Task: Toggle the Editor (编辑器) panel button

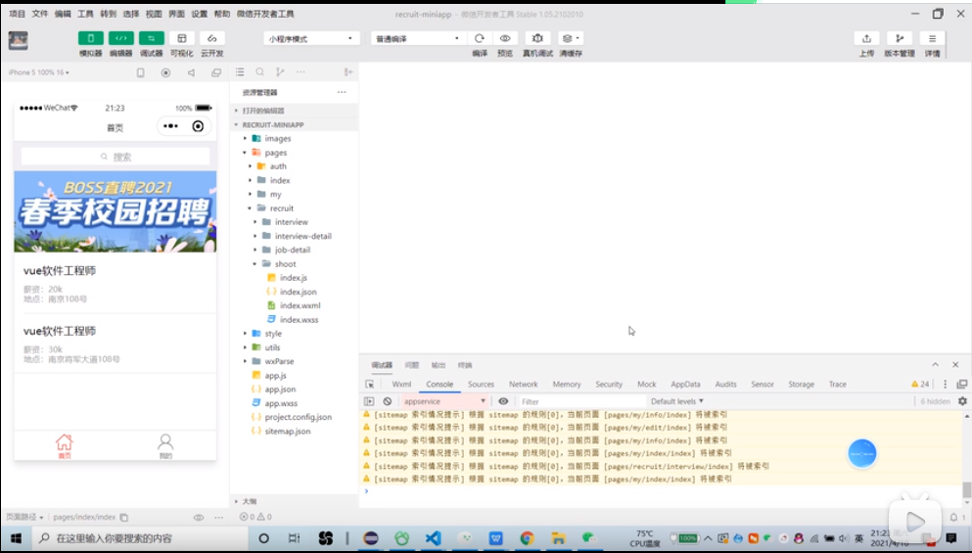Action: click(x=120, y=38)
